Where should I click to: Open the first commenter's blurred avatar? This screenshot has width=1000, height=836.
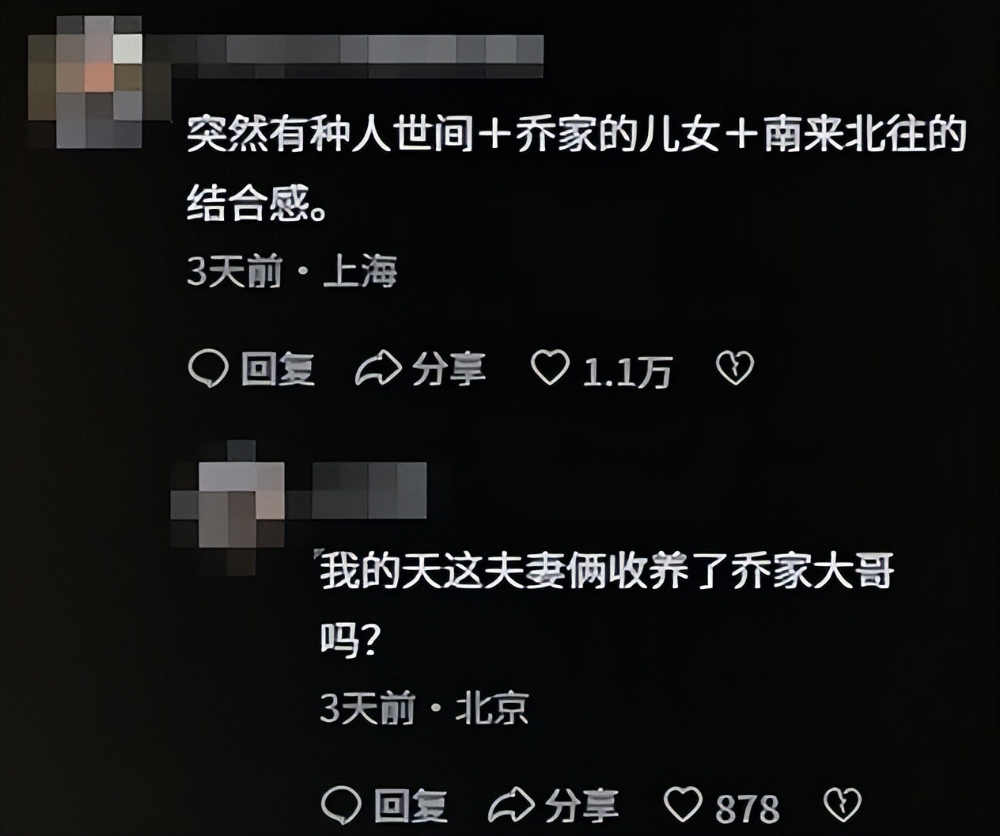pyautogui.click(x=99, y=81)
